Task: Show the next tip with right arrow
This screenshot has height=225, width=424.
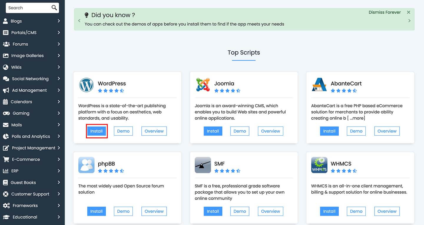Action: click(x=409, y=21)
